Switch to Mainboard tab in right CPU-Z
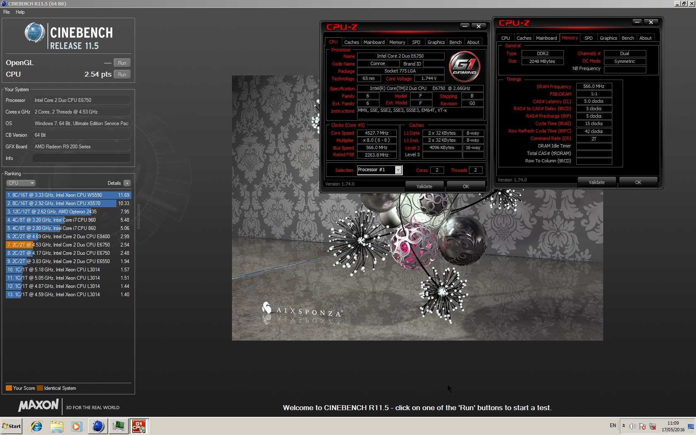Image resolution: width=696 pixels, height=435 pixels. point(546,38)
